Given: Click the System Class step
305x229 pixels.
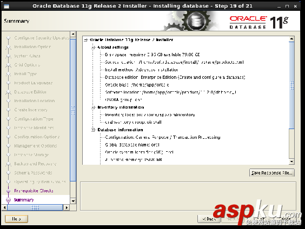Looking at the screenshot, I should tap(27, 56).
